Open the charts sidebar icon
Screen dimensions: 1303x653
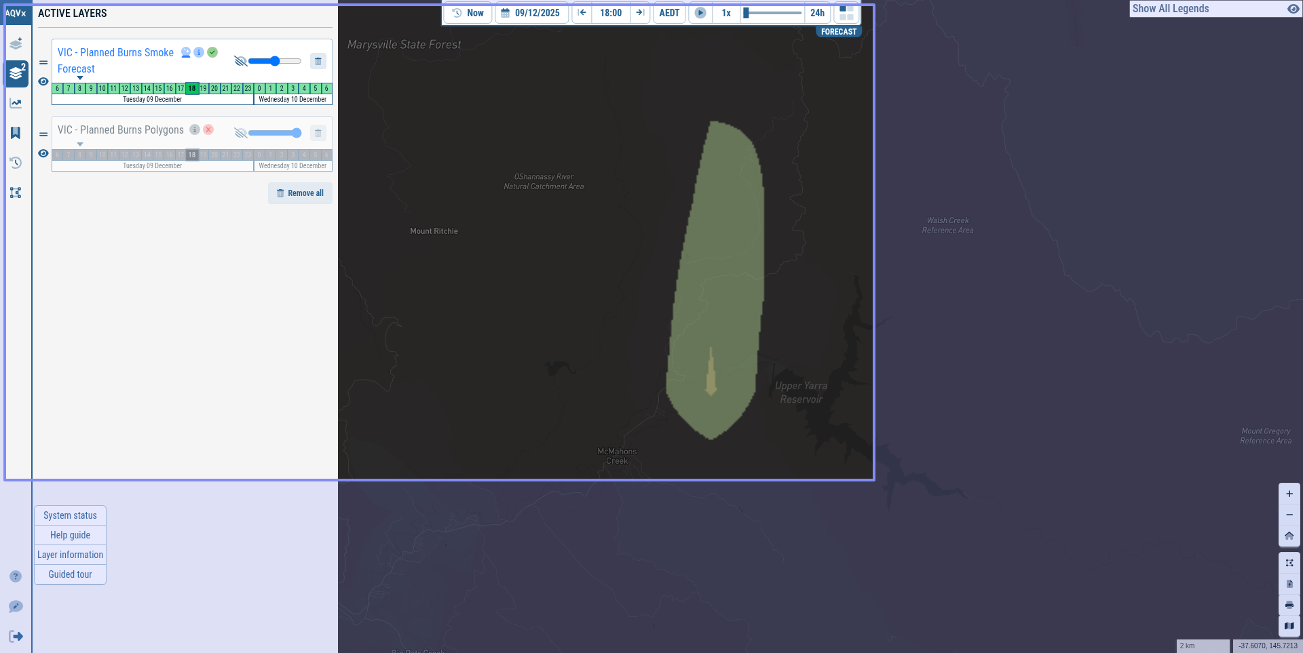(16, 103)
